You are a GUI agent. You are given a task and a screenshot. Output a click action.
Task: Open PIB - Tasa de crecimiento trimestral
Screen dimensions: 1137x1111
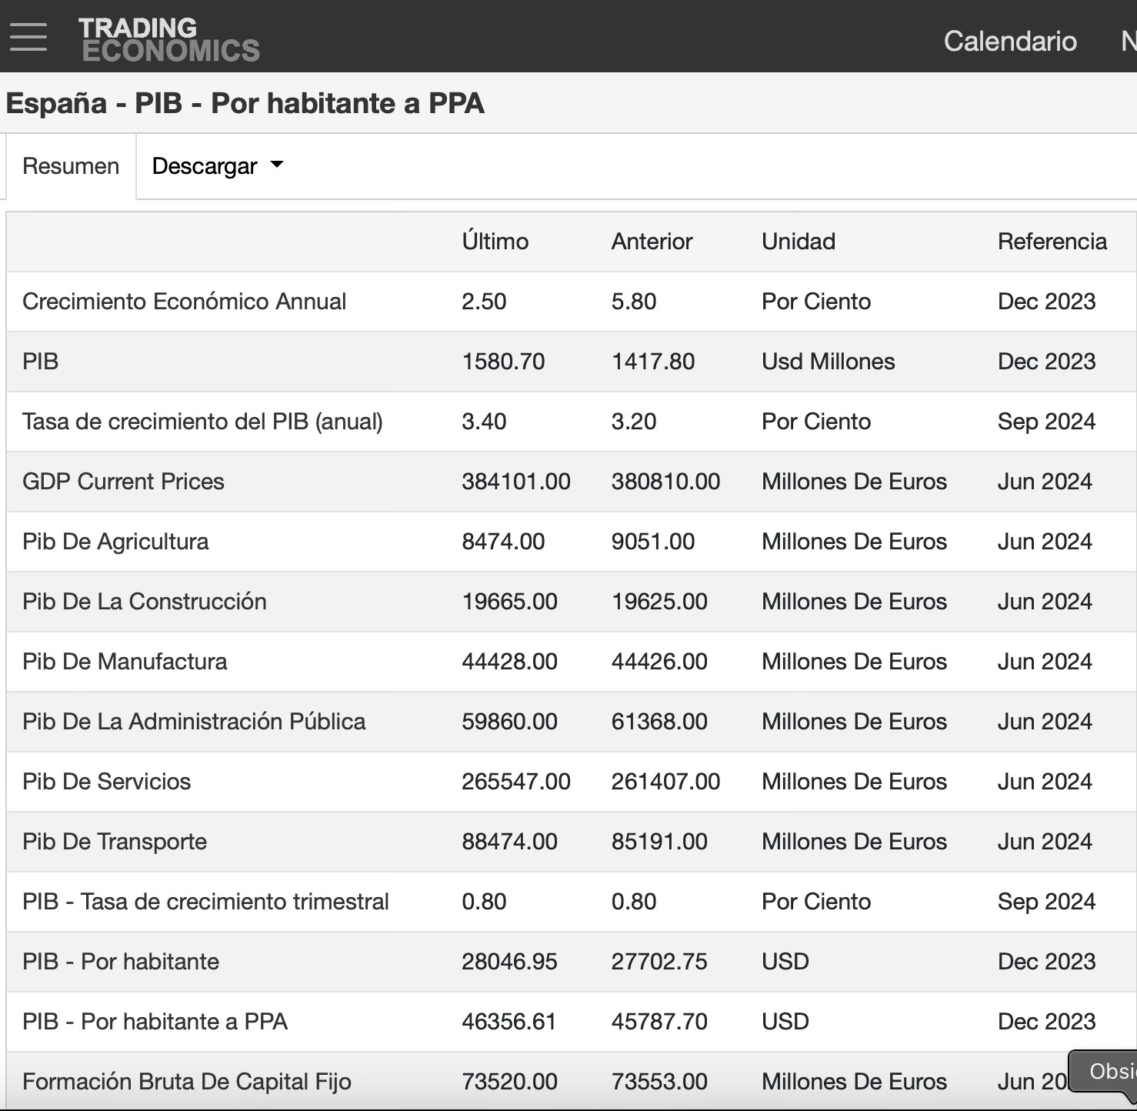pyautogui.click(x=205, y=902)
